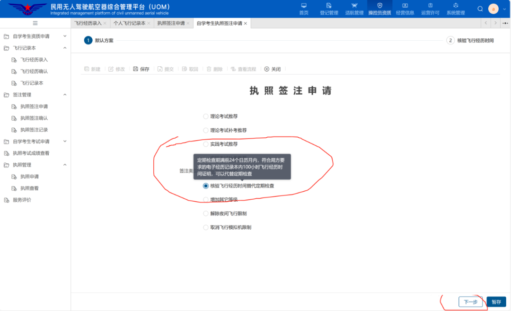Viewport: 511px width, 311px height.
Task: Click step 2 核验飞行经历时间 indicator
Action: [470, 40]
